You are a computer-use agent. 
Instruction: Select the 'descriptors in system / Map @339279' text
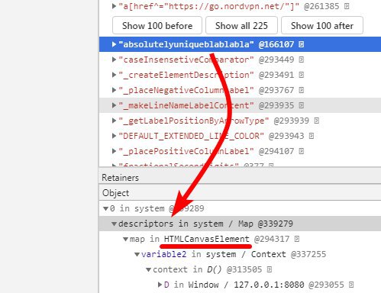click(205, 224)
